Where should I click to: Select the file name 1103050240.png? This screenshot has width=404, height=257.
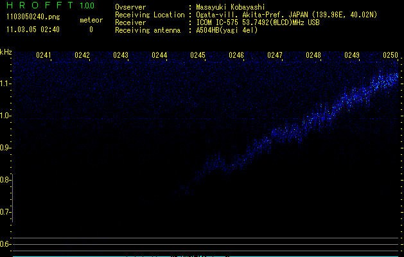(x=33, y=17)
